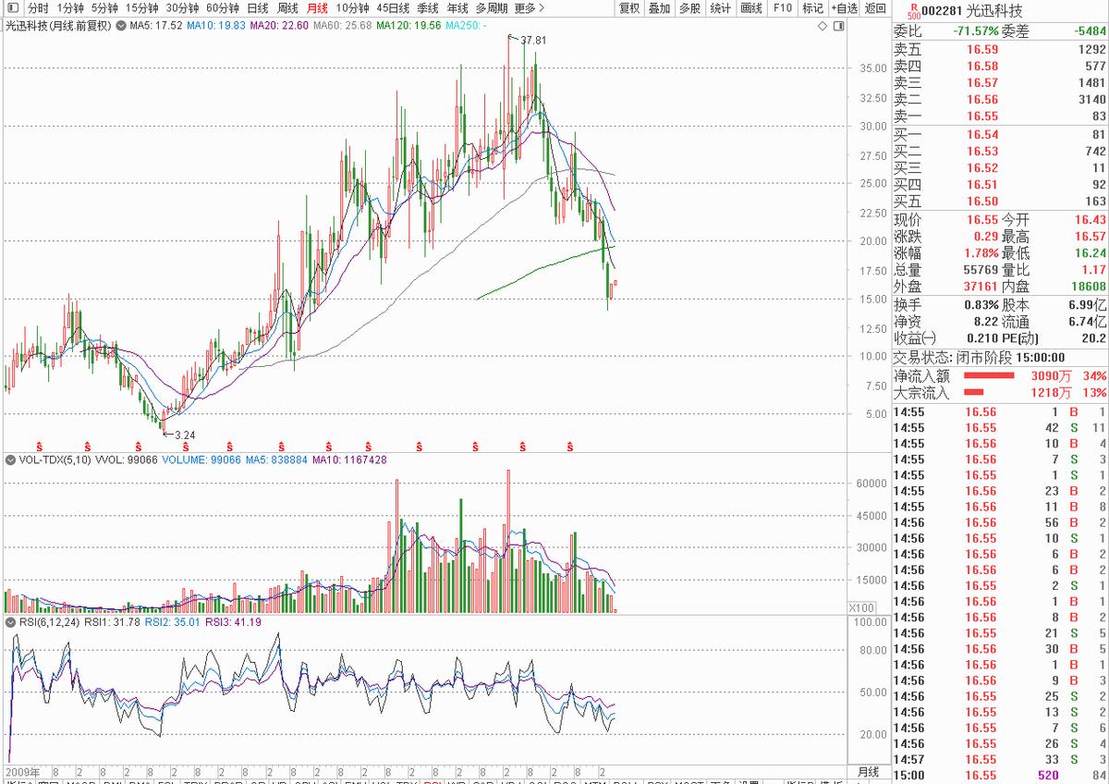Click the circle icon at chart top-right
The image size is (1109, 784).
(x=836, y=27)
